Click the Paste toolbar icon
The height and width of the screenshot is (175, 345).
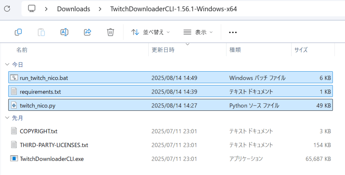[x=41, y=32]
